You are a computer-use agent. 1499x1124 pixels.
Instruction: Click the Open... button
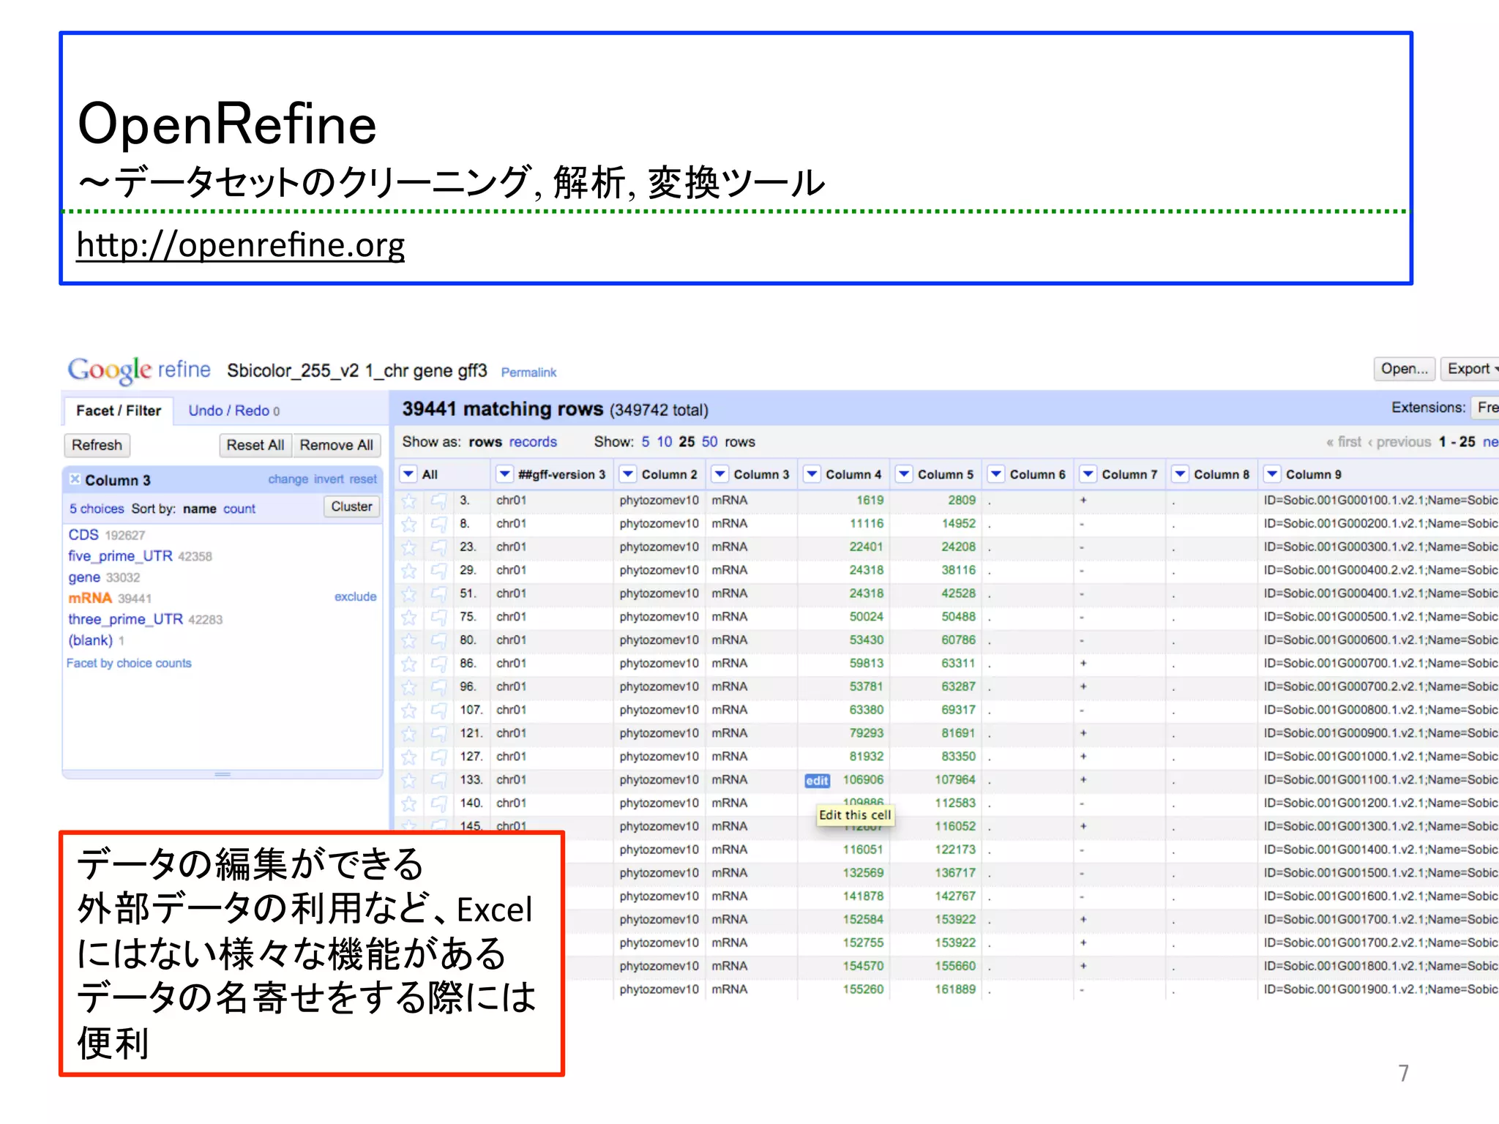pos(1404,369)
